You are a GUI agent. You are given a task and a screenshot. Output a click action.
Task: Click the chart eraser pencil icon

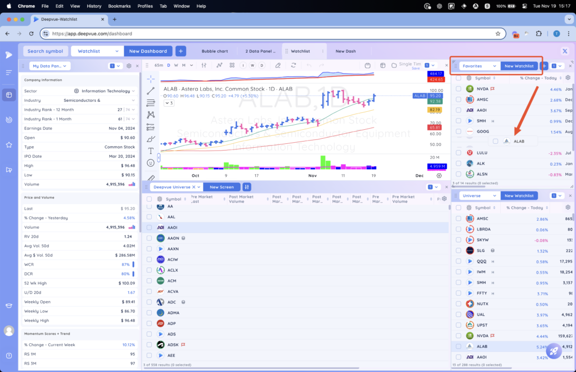[x=278, y=65]
